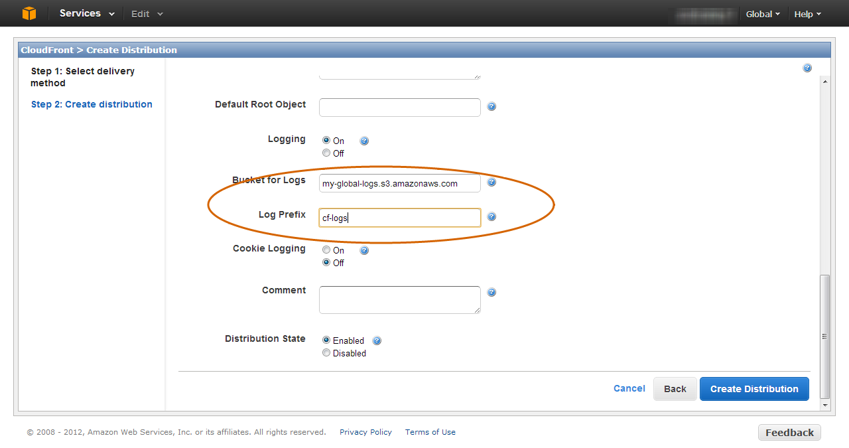The image size is (849, 448).
Task: Open help icon beside Comment box
Action: point(491,292)
